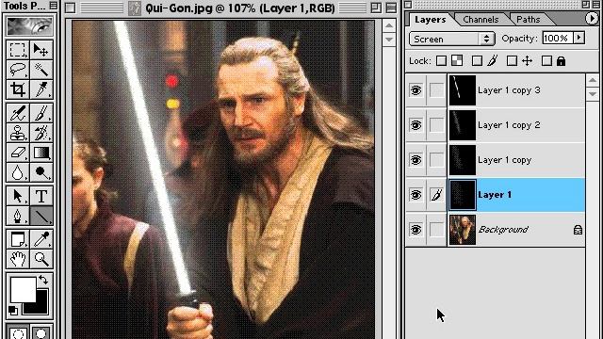Select the History Brush tool

[41, 133]
